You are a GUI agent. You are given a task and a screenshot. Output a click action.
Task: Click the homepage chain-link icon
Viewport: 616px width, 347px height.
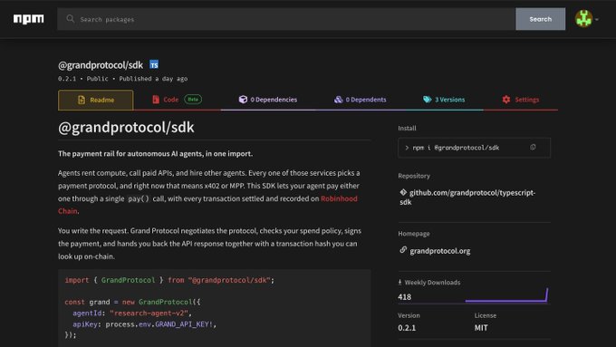tap(403, 250)
